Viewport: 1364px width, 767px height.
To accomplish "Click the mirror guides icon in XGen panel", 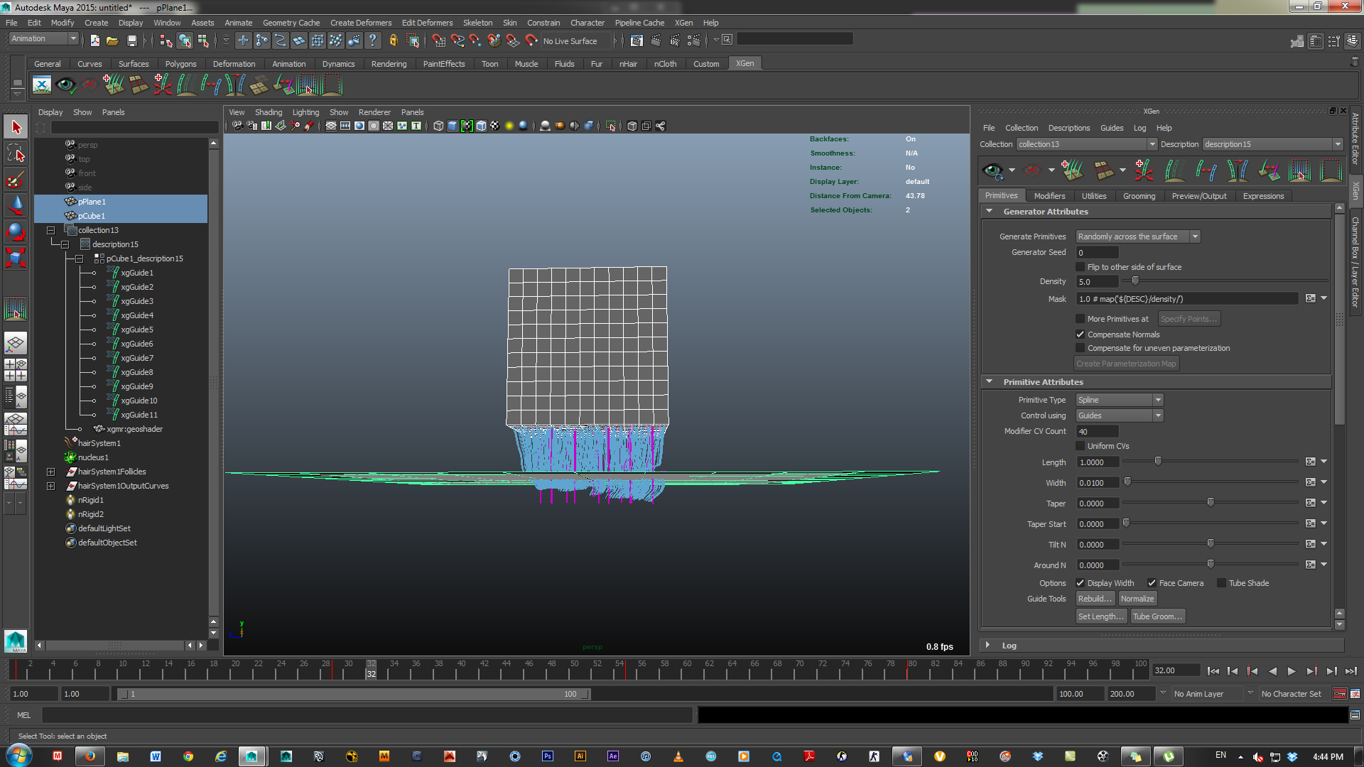I will (x=1238, y=170).
